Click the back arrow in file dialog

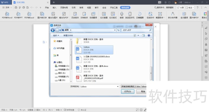pyautogui.click(x=53, y=30)
